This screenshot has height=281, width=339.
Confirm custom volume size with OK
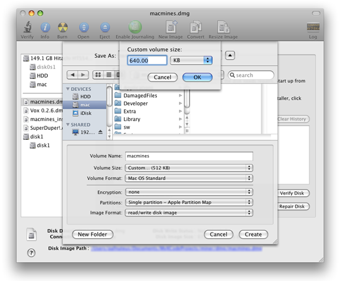(197, 77)
